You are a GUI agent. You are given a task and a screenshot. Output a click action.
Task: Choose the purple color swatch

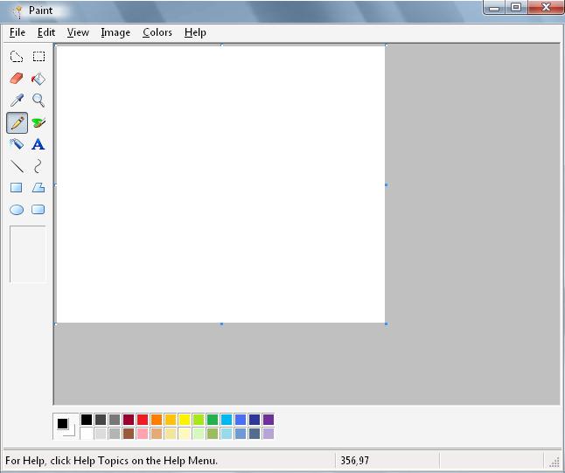[x=269, y=420]
